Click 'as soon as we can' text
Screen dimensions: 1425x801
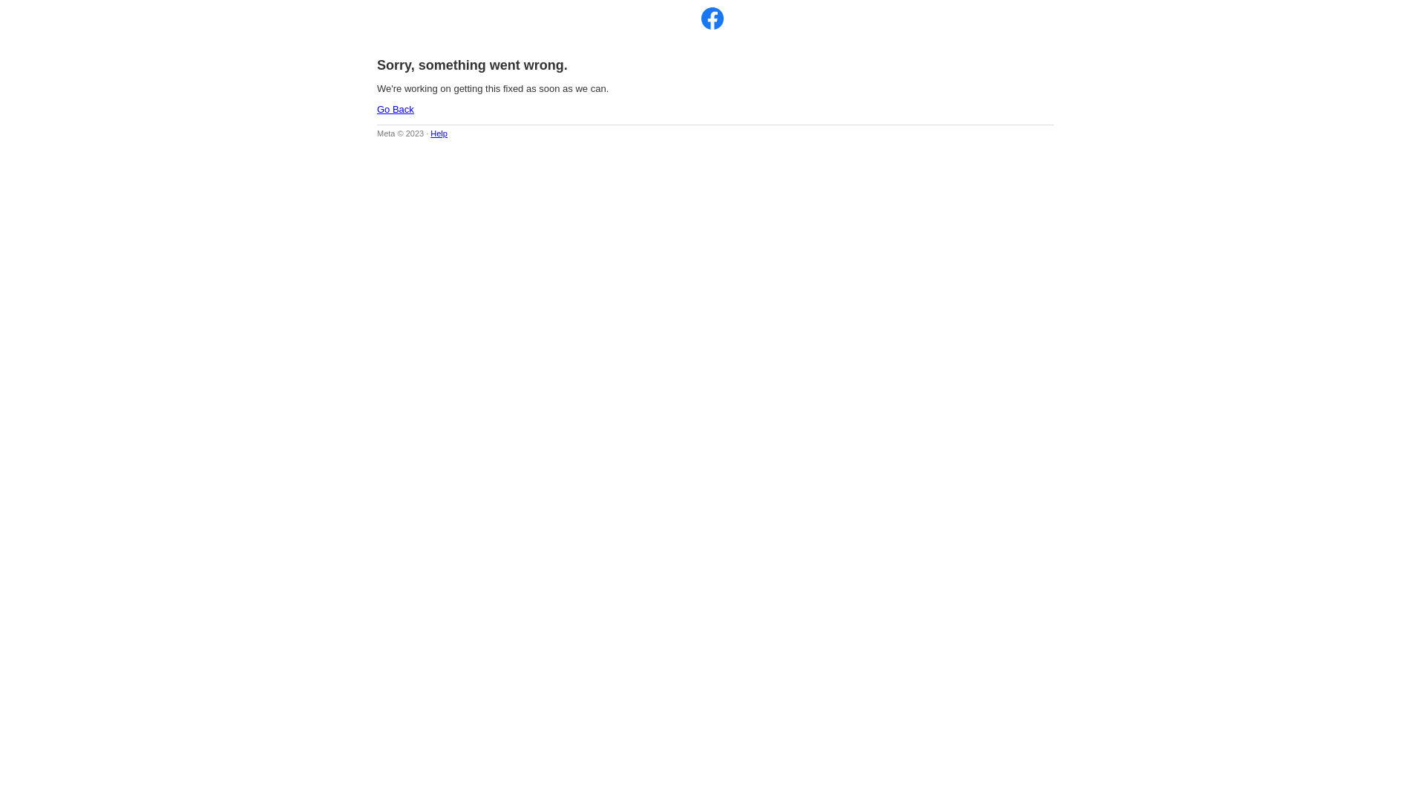tap(566, 89)
